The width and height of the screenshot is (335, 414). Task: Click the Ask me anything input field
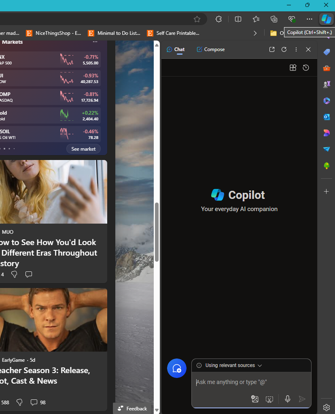point(251,382)
